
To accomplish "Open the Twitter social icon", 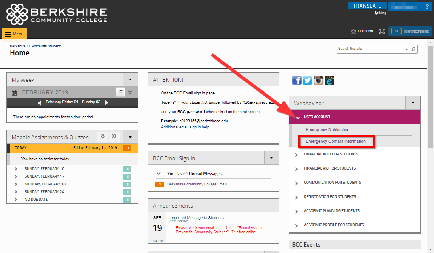I will 307,81.
